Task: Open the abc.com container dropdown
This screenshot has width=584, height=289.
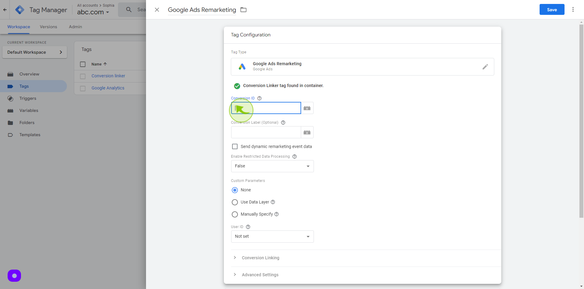Action: [93, 12]
